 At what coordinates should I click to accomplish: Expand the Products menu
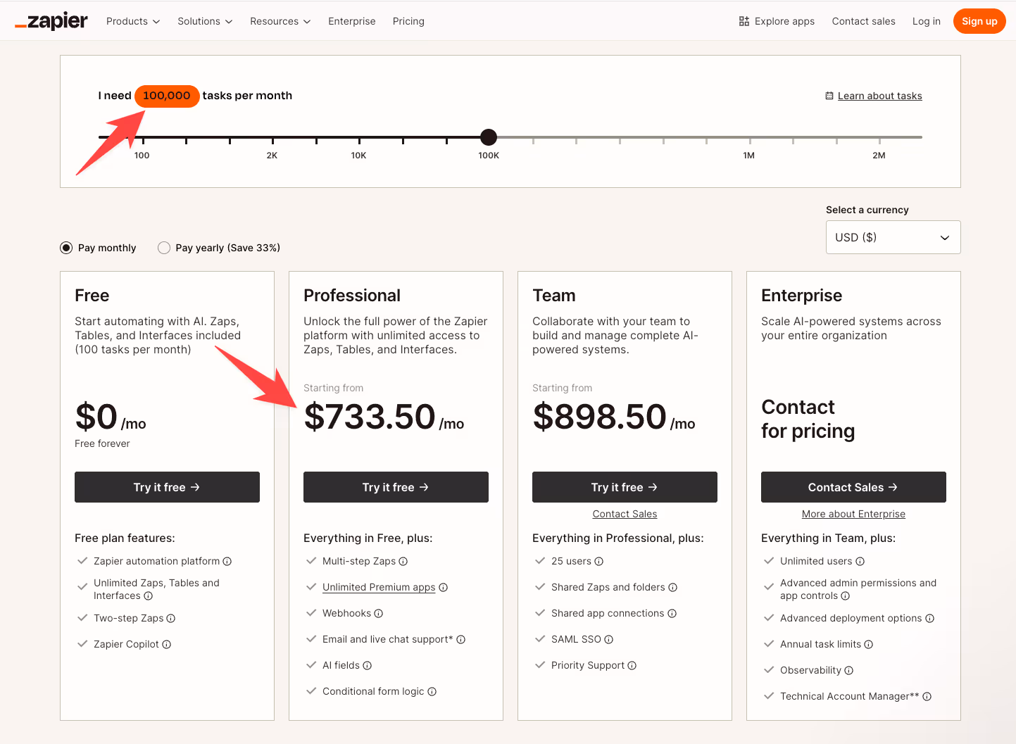tap(133, 21)
